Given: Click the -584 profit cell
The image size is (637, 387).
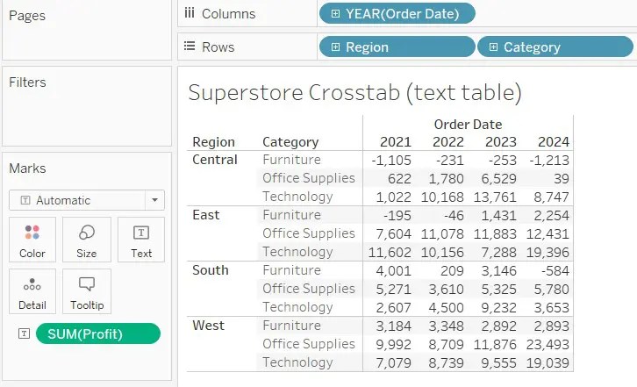Looking at the screenshot, I should [x=555, y=271].
